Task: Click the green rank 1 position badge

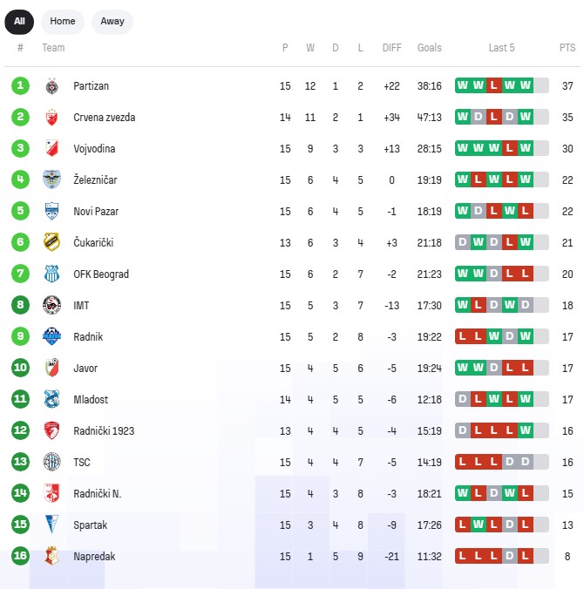Action: pos(20,86)
